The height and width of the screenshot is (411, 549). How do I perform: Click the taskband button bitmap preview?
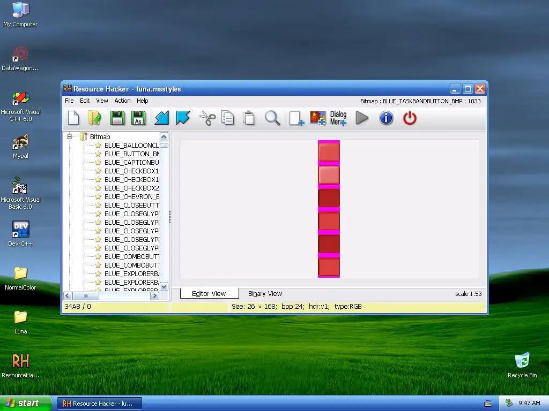coord(329,209)
